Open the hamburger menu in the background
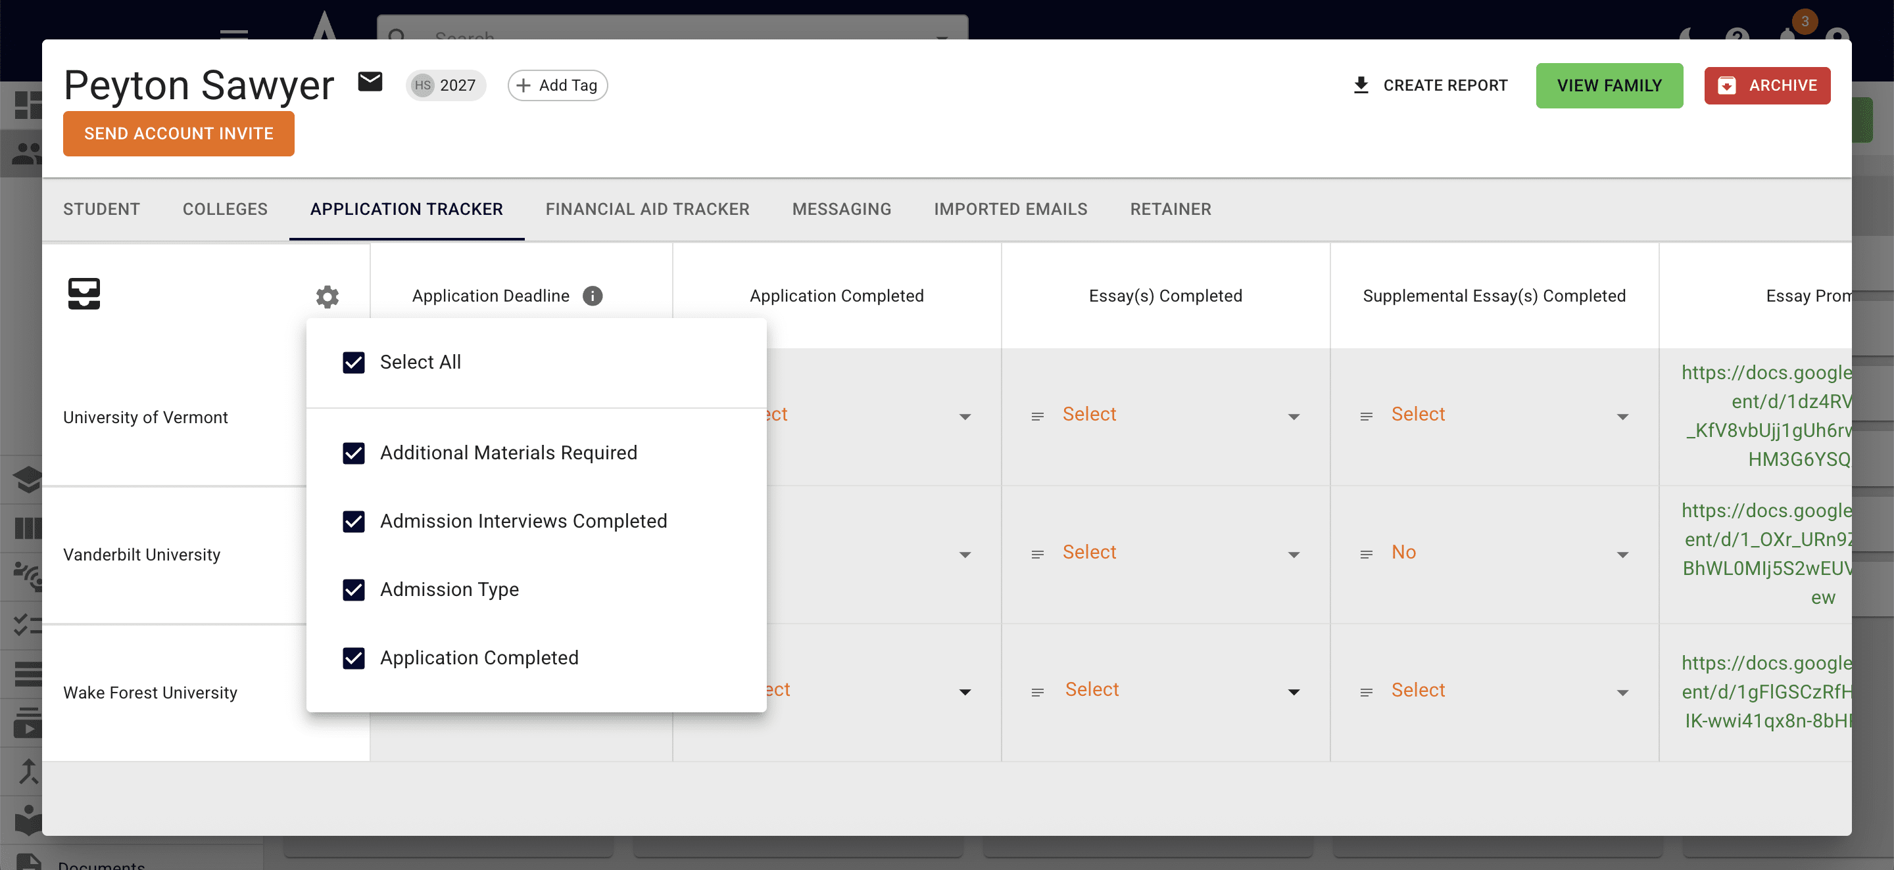Viewport: 1894px width, 870px height. [x=234, y=34]
